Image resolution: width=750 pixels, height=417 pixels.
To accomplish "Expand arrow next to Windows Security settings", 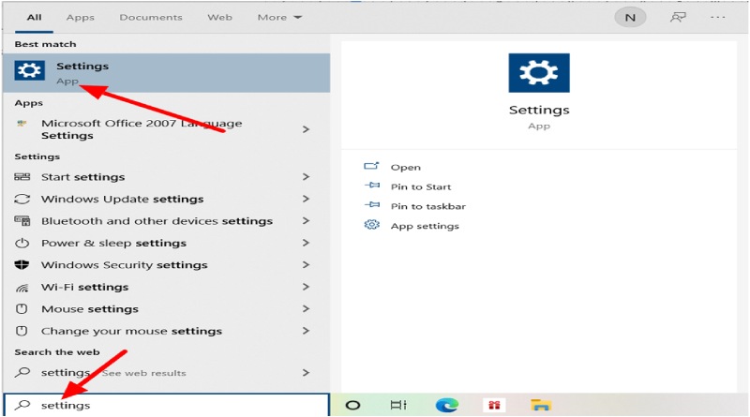I will (307, 265).
